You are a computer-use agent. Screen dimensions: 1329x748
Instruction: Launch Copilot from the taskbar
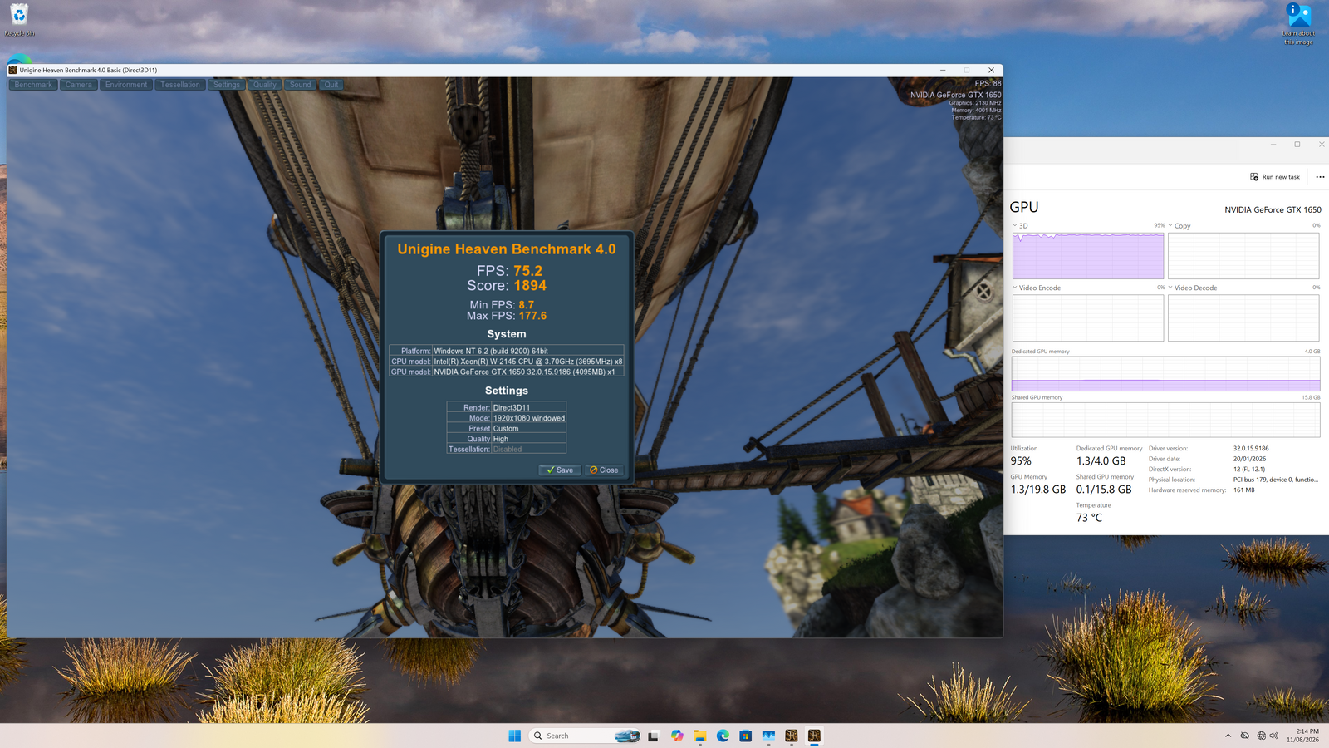pos(677,736)
